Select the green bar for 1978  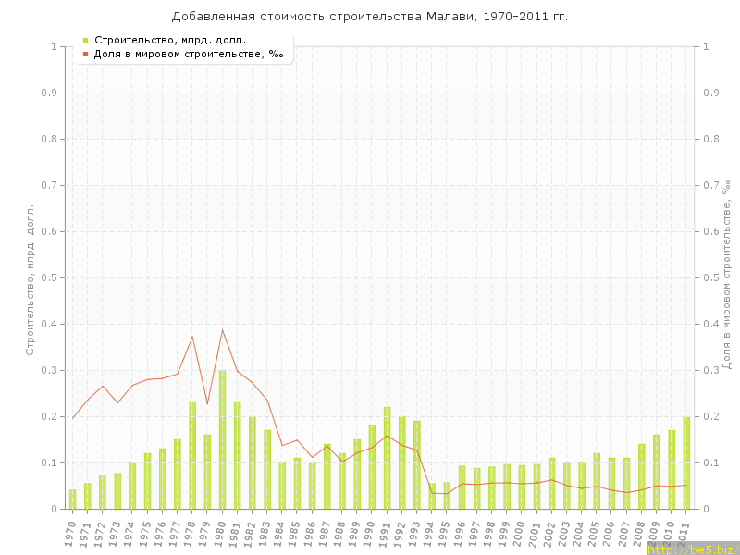point(192,455)
